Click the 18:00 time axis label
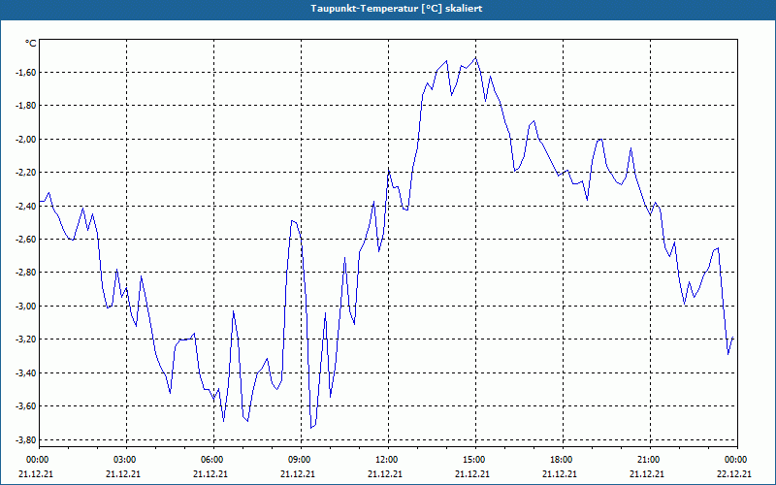This screenshot has height=485, width=776. pos(564,460)
